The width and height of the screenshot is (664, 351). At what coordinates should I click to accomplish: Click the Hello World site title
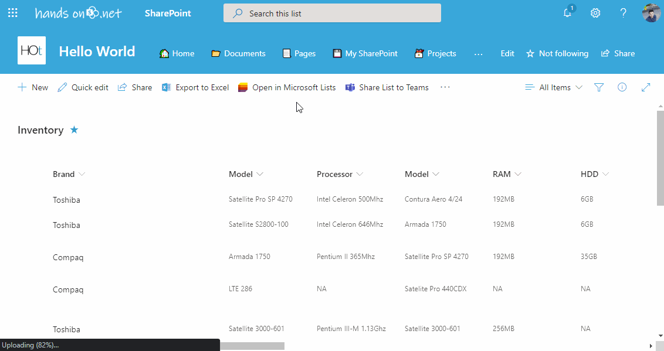click(x=97, y=52)
